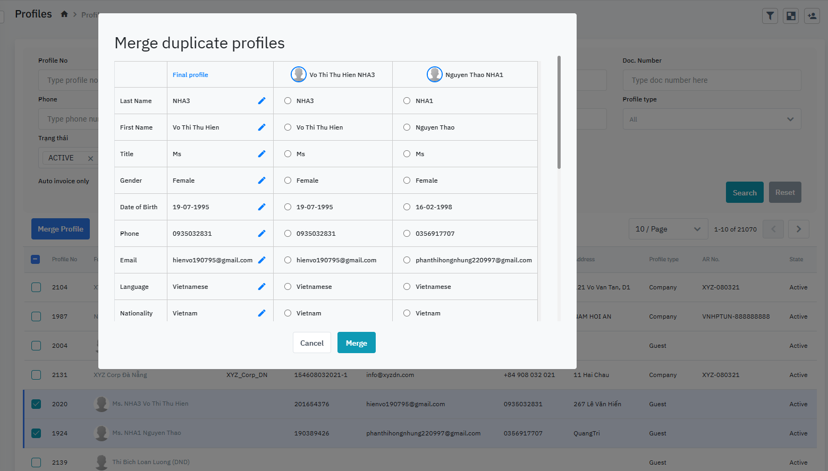The height and width of the screenshot is (471, 828).
Task: Confirm with the Merge button
Action: 356,343
